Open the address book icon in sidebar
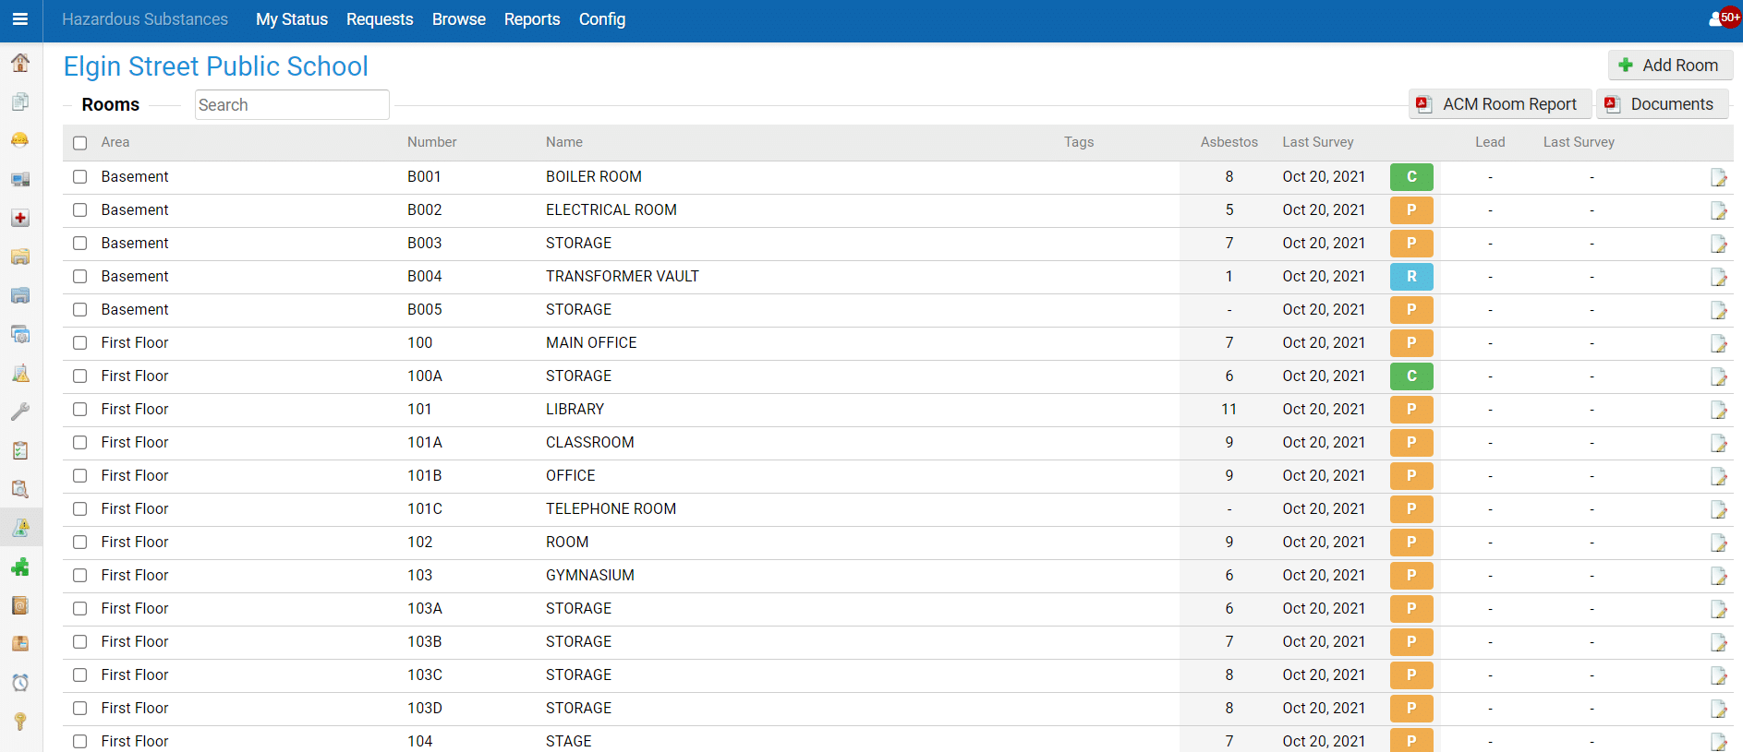 [x=20, y=605]
